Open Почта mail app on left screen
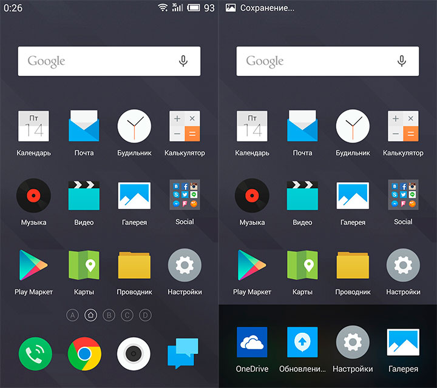The width and height of the screenshot is (437, 388). [x=84, y=126]
